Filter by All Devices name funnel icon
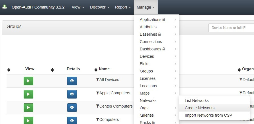Screen dimensions: 254x124 coord(97,79)
